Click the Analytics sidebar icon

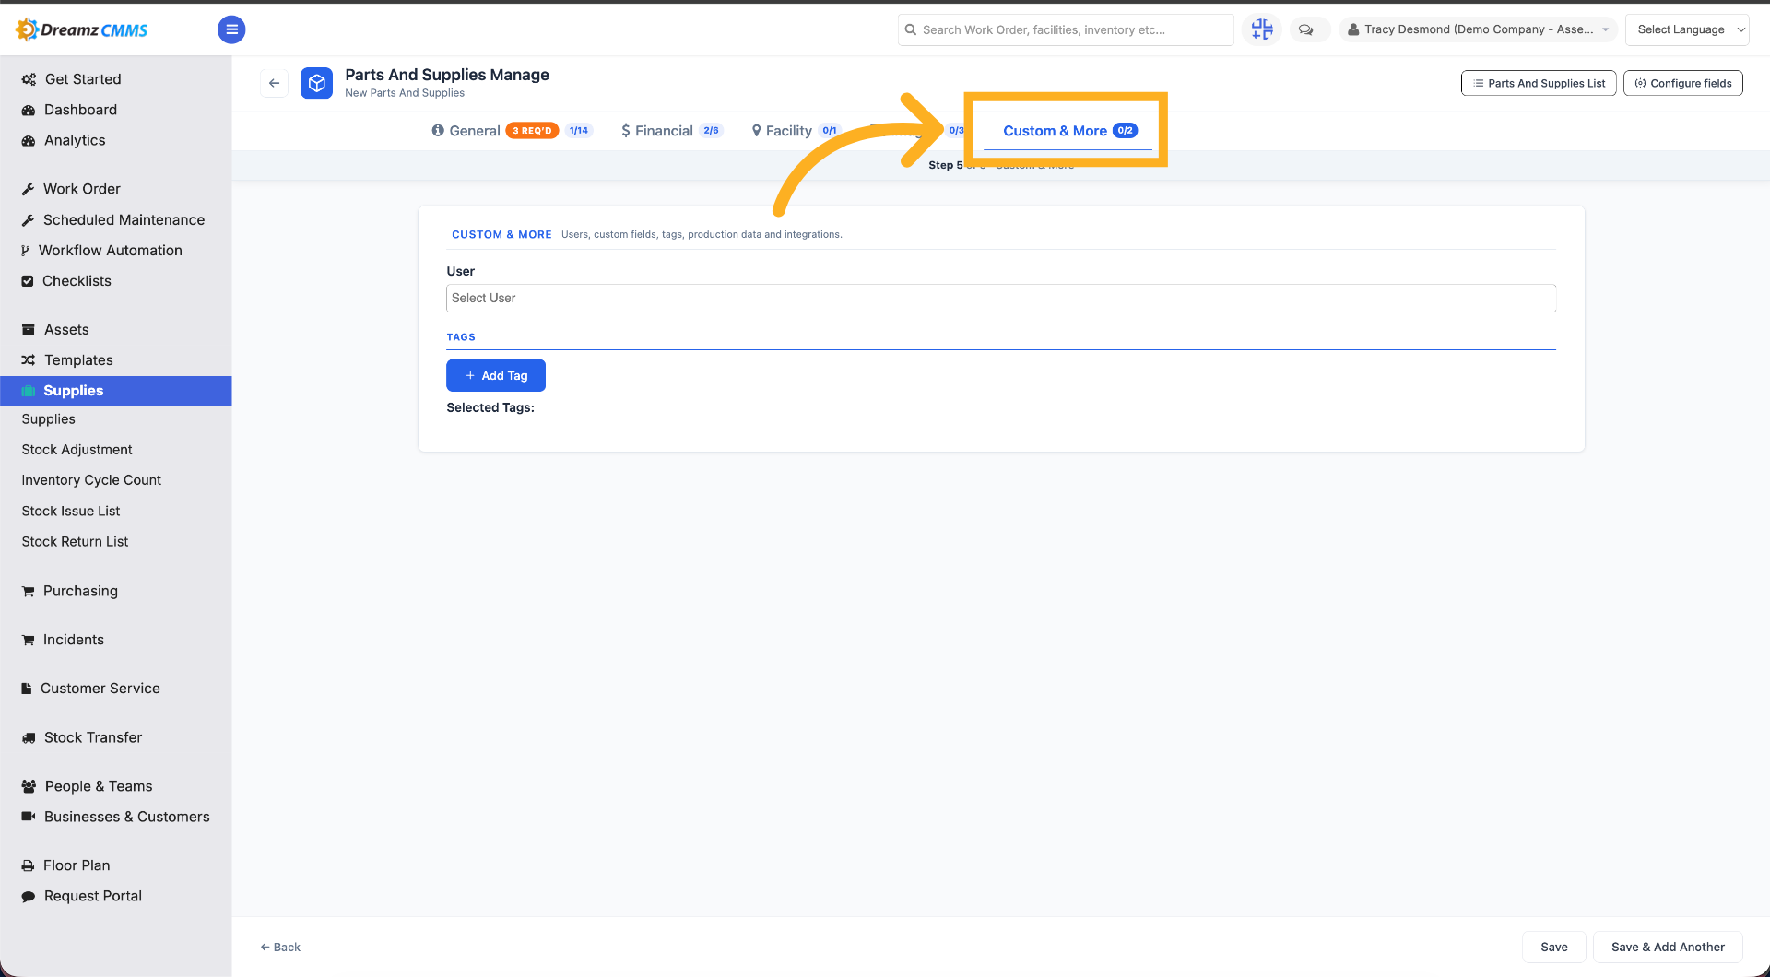tap(29, 140)
